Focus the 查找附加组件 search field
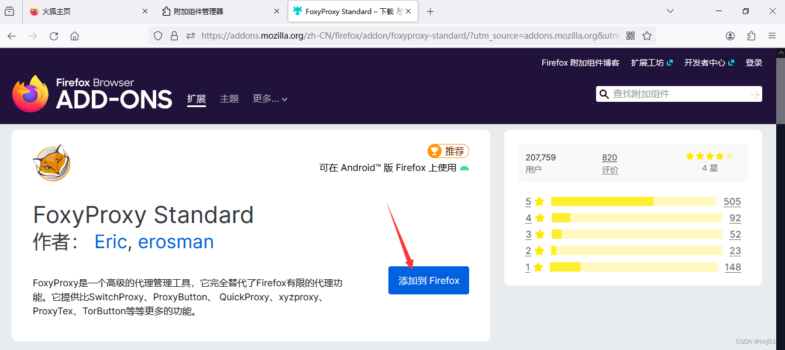This screenshot has height=350, width=785. [679, 94]
